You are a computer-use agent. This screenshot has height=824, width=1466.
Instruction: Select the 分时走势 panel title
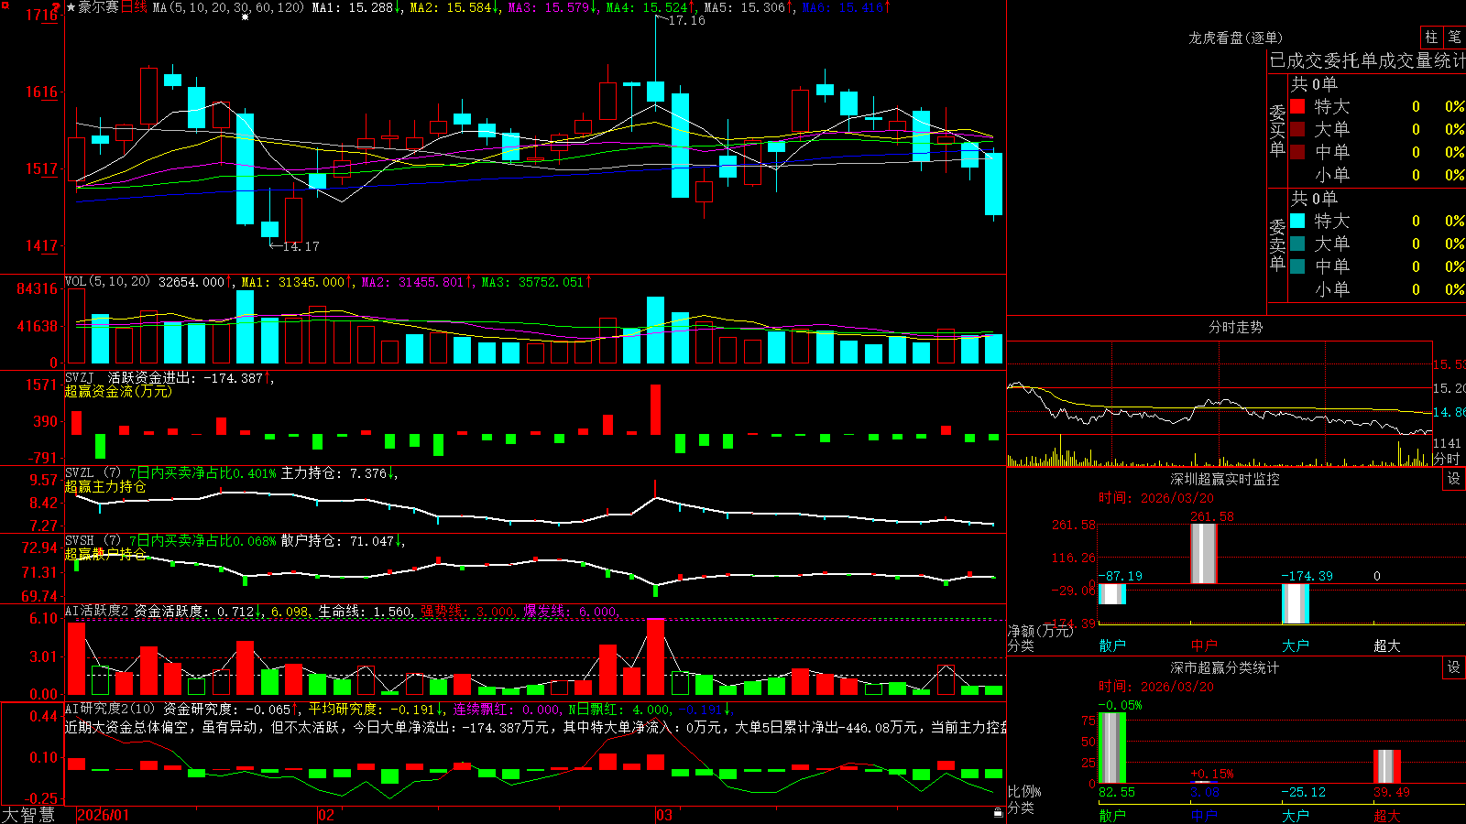pos(1236,327)
